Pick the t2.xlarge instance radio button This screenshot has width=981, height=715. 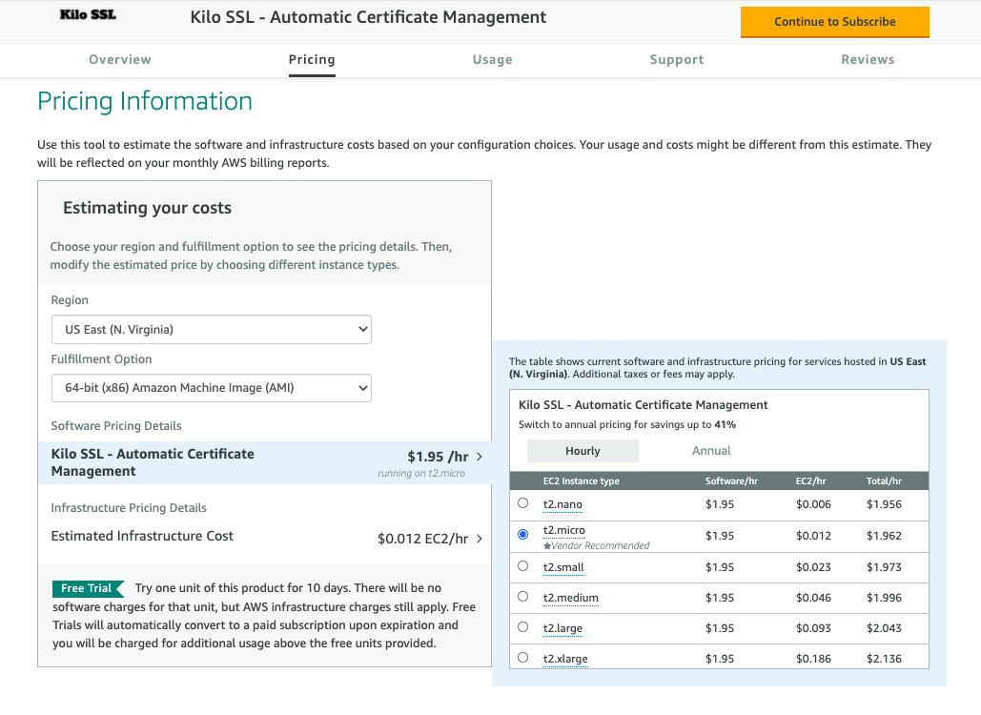(522, 658)
